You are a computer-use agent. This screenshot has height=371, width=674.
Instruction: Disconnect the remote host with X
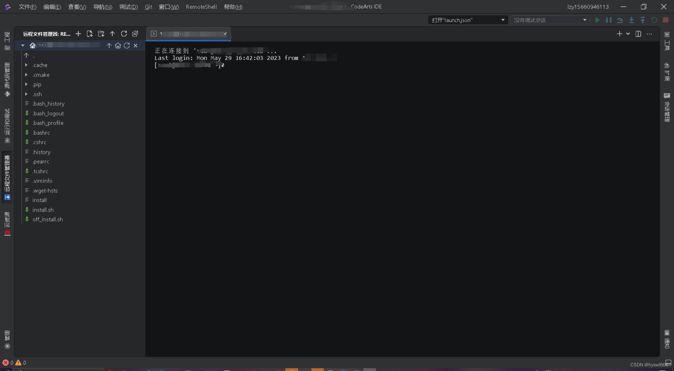coord(135,46)
